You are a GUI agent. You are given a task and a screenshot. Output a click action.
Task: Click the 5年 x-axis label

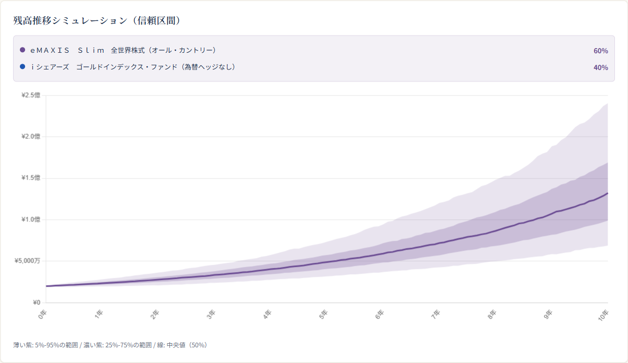[x=324, y=314]
